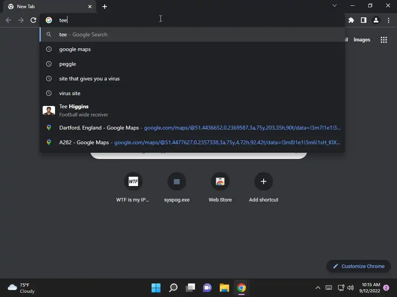Open the profile avatar icon

click(376, 20)
